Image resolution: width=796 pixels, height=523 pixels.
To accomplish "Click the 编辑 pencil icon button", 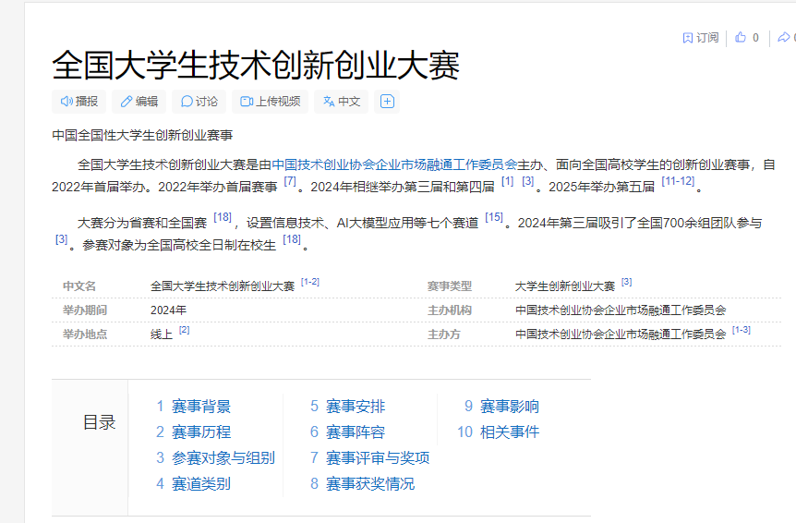I will pos(138,102).
